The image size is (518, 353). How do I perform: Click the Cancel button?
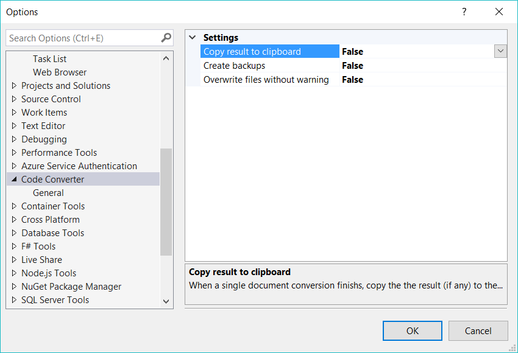pos(478,330)
